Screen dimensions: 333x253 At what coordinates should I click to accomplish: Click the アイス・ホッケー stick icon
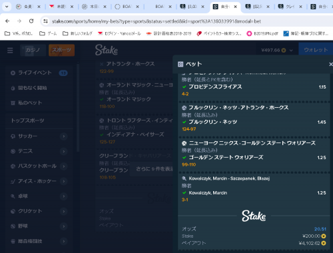(x=13, y=182)
